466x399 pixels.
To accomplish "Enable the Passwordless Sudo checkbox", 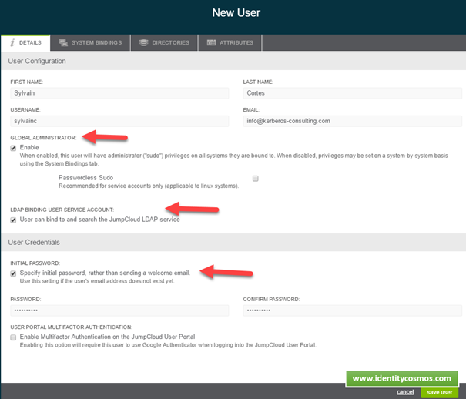I will coord(255,178).
